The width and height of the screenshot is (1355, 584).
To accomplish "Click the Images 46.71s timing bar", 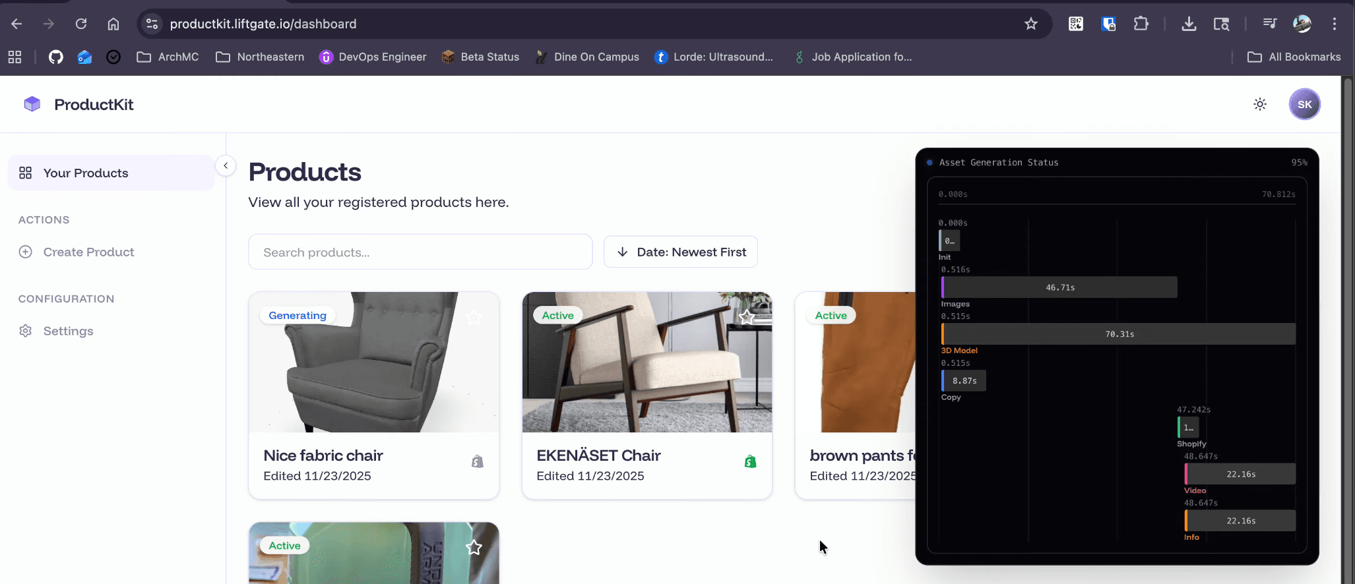I will 1059,287.
